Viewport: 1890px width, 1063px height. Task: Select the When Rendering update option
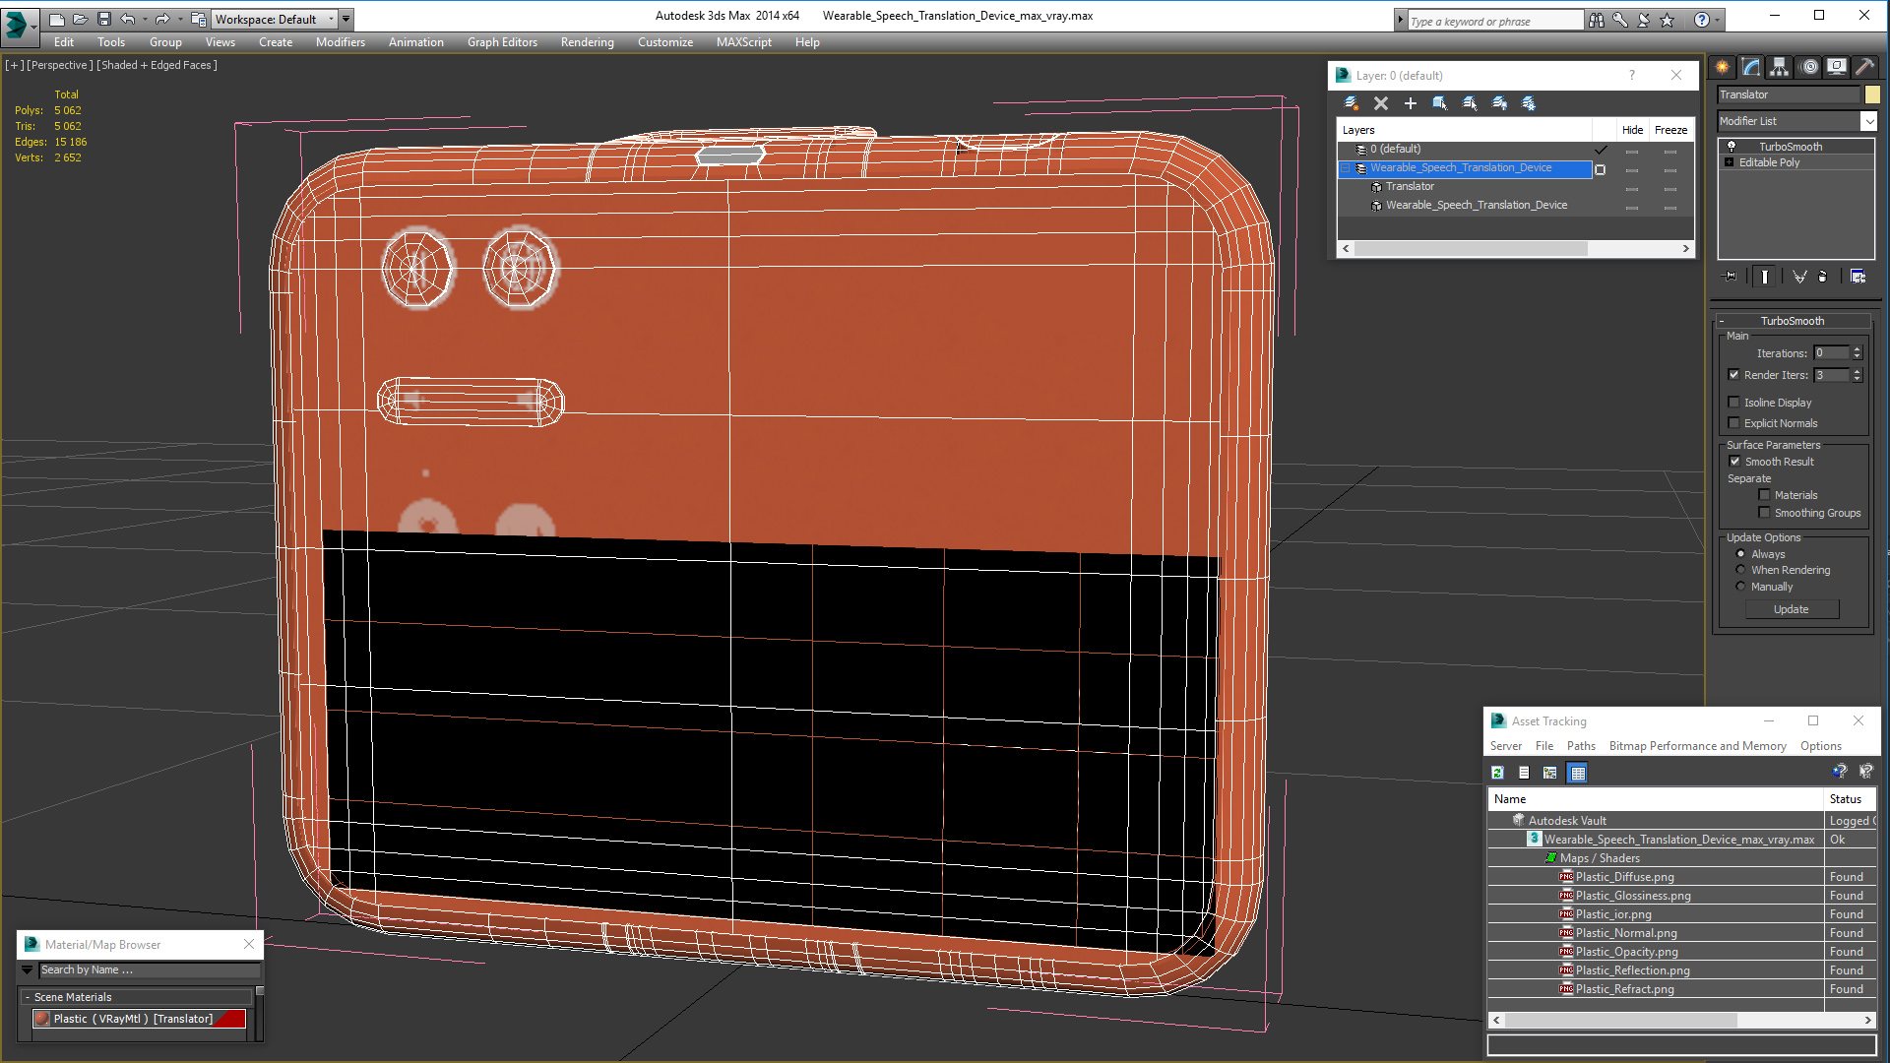point(1740,570)
